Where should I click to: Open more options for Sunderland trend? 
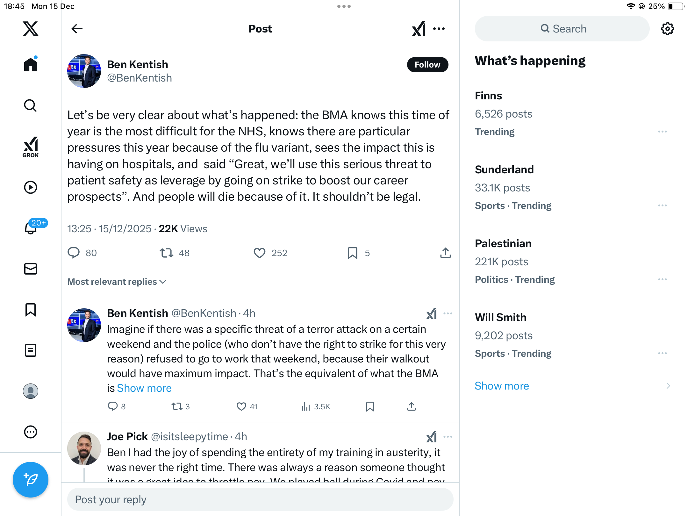662,205
